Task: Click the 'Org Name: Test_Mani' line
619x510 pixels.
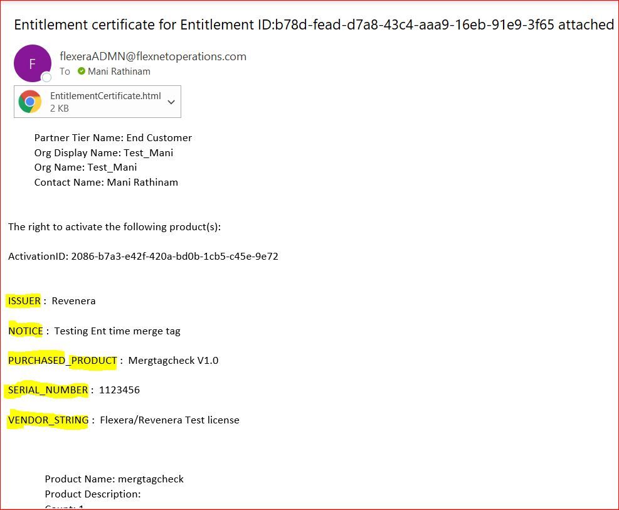Action: (x=86, y=167)
